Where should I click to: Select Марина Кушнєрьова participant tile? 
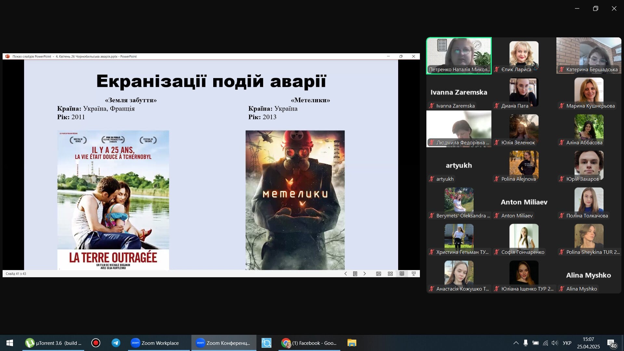(589, 92)
